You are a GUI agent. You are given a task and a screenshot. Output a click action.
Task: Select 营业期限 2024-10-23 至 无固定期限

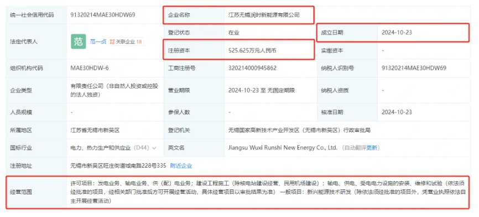point(262,90)
